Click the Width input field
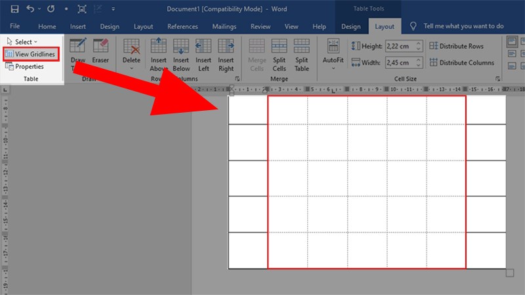Screen dimensions: 525x295 [x=400, y=62]
